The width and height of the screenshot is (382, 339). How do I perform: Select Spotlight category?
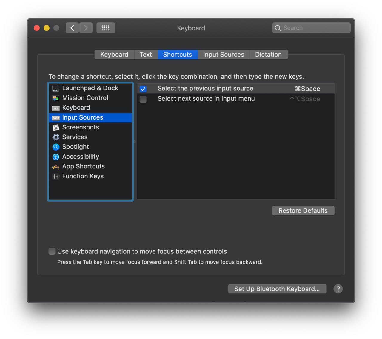[x=90, y=147]
